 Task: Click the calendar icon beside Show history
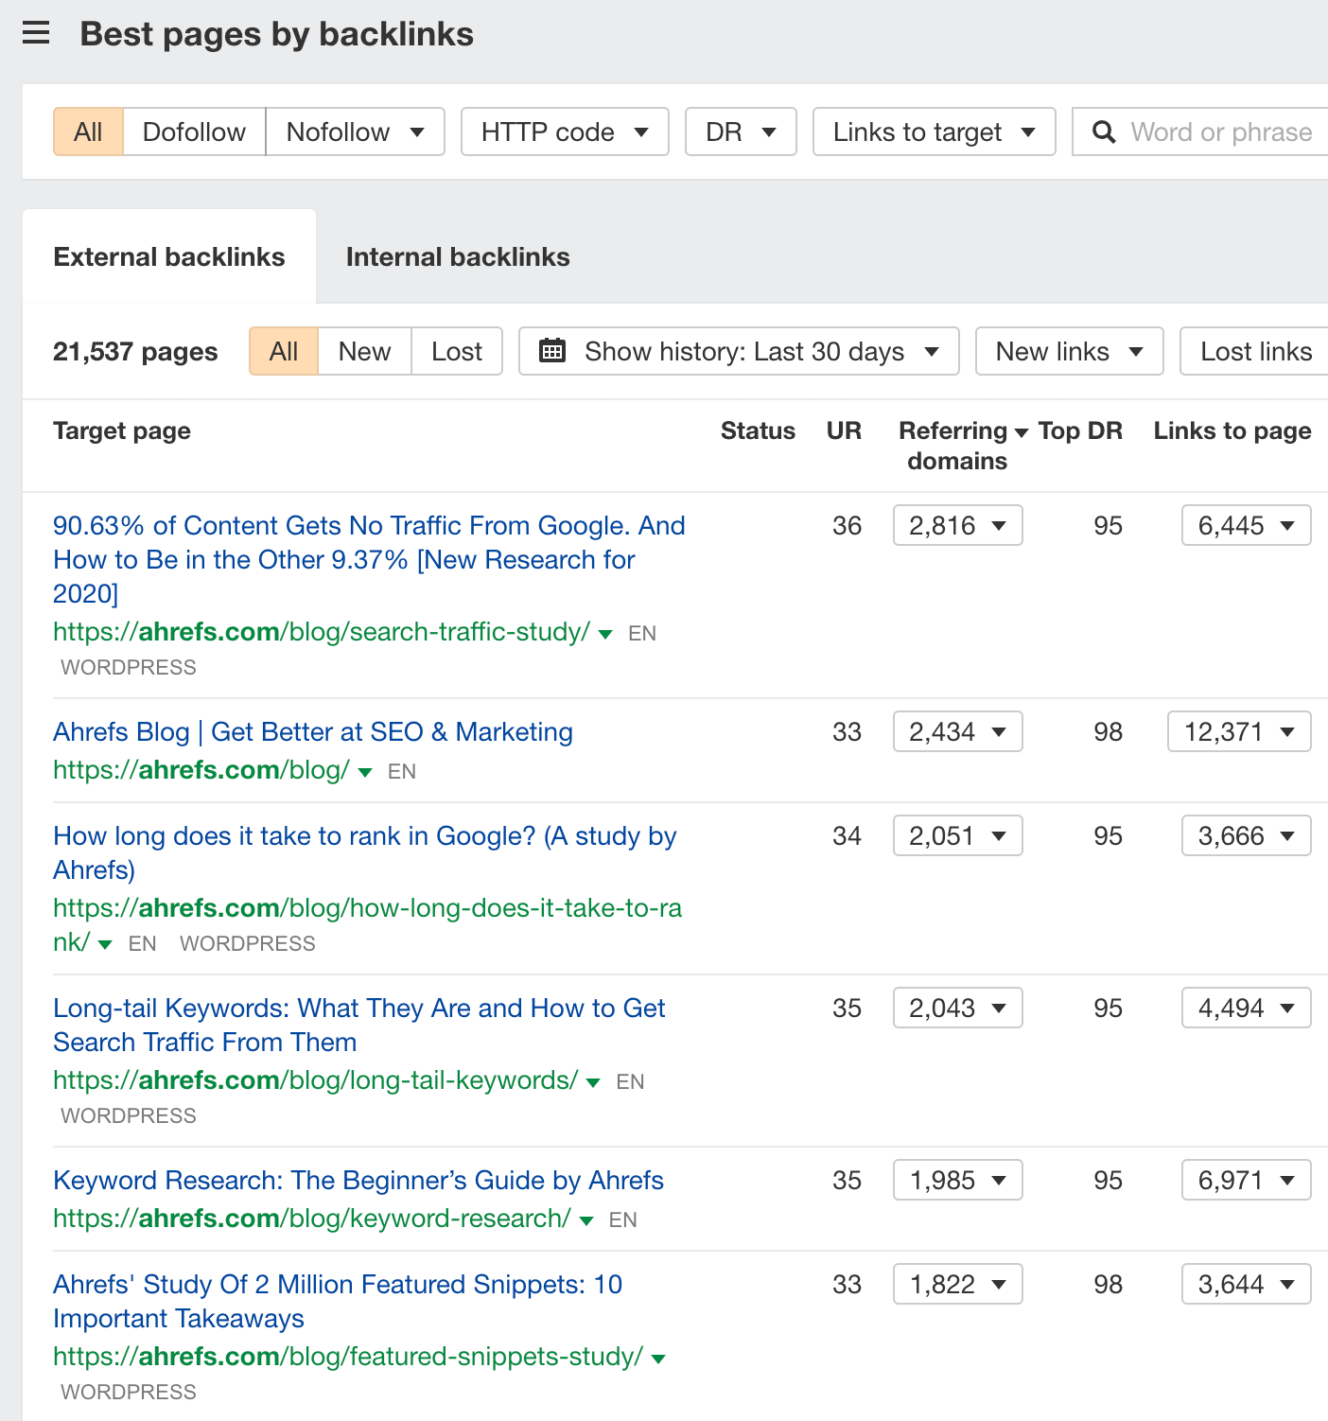point(553,350)
